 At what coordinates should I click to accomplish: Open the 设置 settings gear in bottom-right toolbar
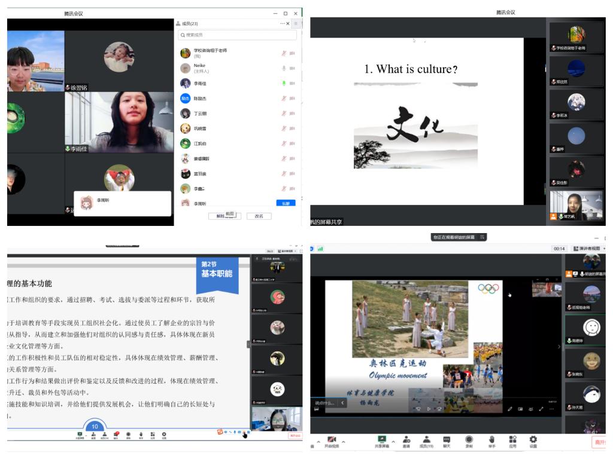tap(533, 440)
